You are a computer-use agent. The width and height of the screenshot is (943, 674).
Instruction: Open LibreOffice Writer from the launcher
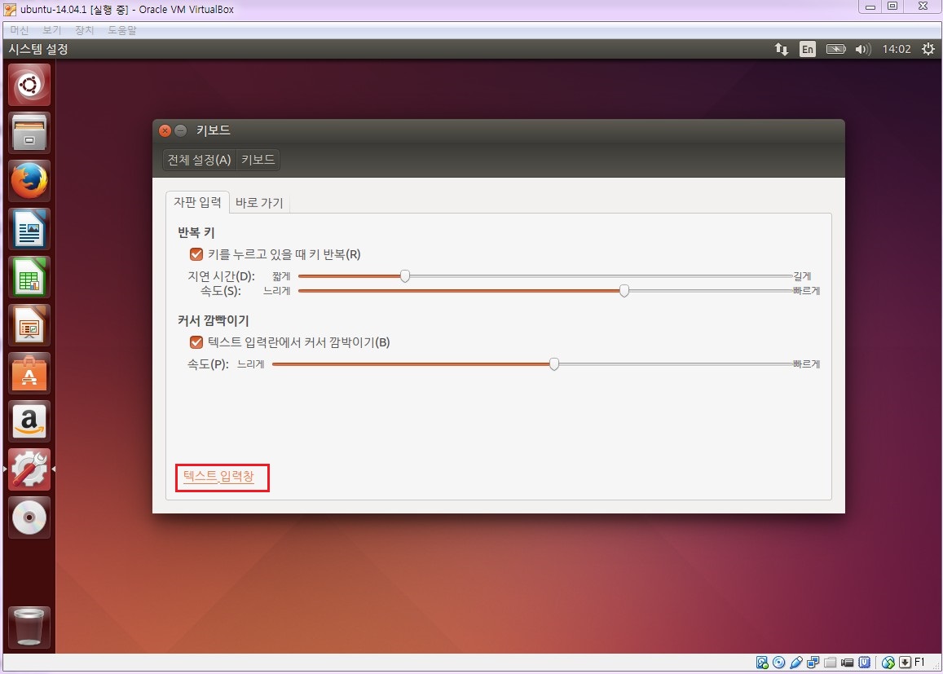coord(29,229)
